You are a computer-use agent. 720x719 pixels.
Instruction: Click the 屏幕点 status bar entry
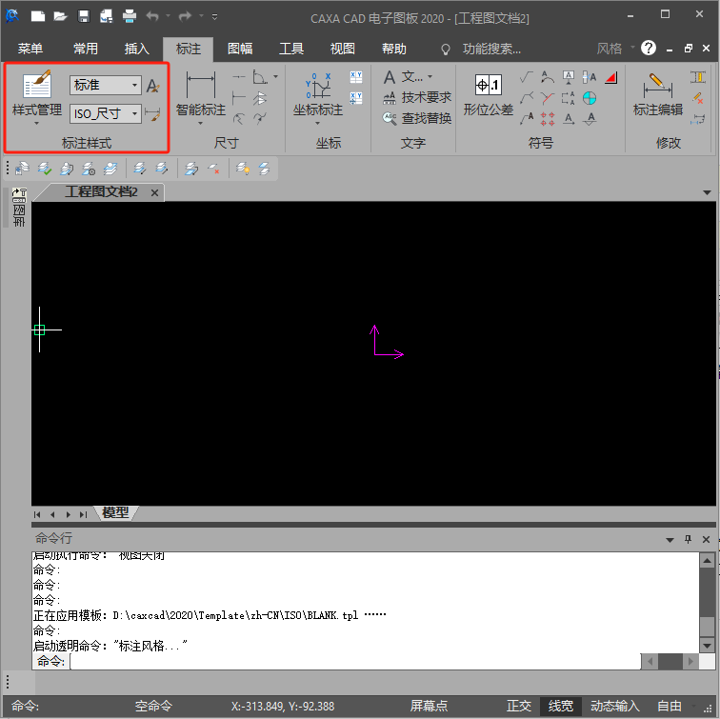[x=429, y=706]
